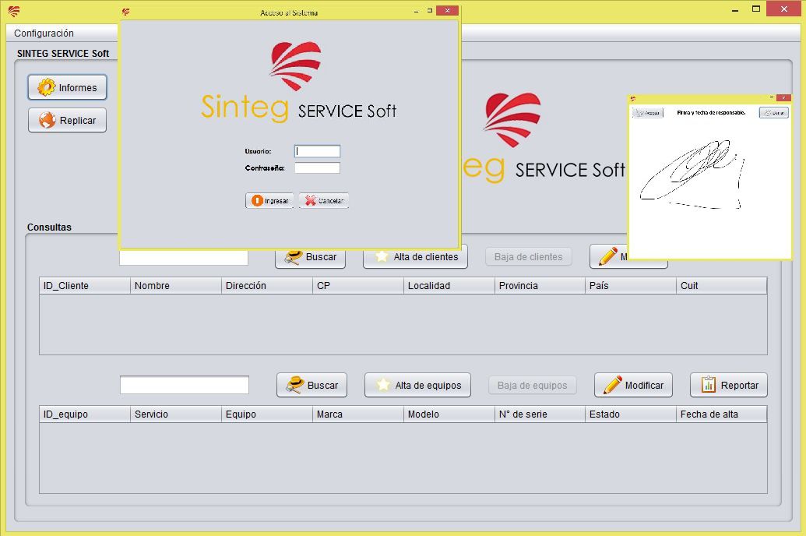
Task: Click the Reportar chart button
Action: click(x=729, y=385)
